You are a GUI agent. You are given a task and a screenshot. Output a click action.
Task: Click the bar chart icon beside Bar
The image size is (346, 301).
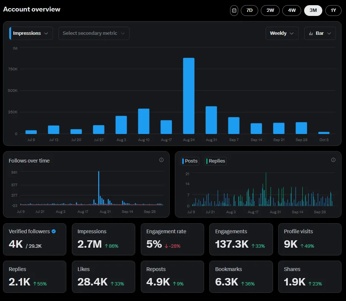coord(310,33)
